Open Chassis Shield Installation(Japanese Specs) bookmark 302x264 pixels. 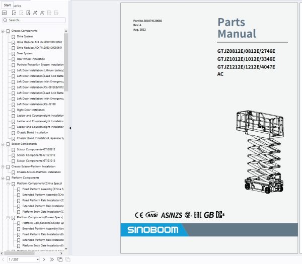click(x=40, y=138)
